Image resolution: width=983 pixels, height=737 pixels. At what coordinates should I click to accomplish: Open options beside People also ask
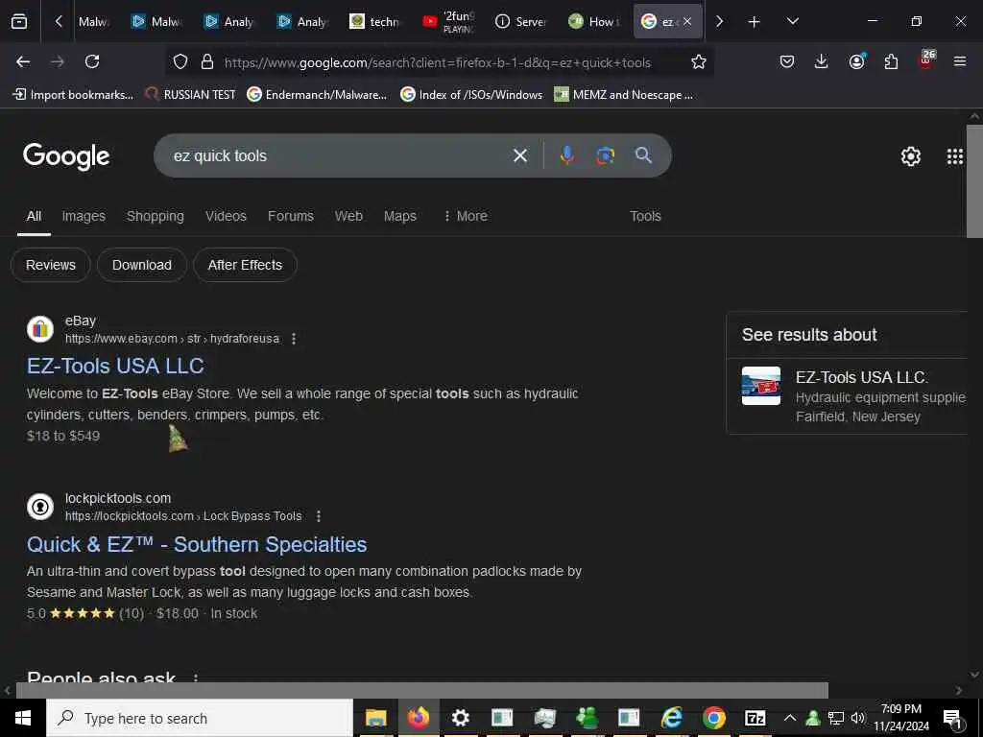coord(196,678)
